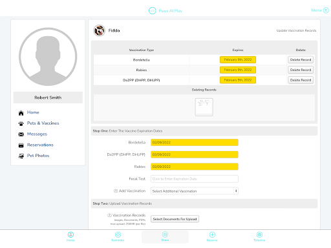Click the Da2PP expiration date field
This screenshot has height=248, width=331.
pyautogui.click(x=195, y=154)
